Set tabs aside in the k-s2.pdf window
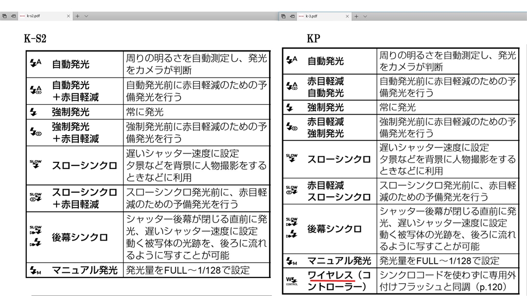Image resolution: width=527 pixels, height=296 pixels. (13, 16)
